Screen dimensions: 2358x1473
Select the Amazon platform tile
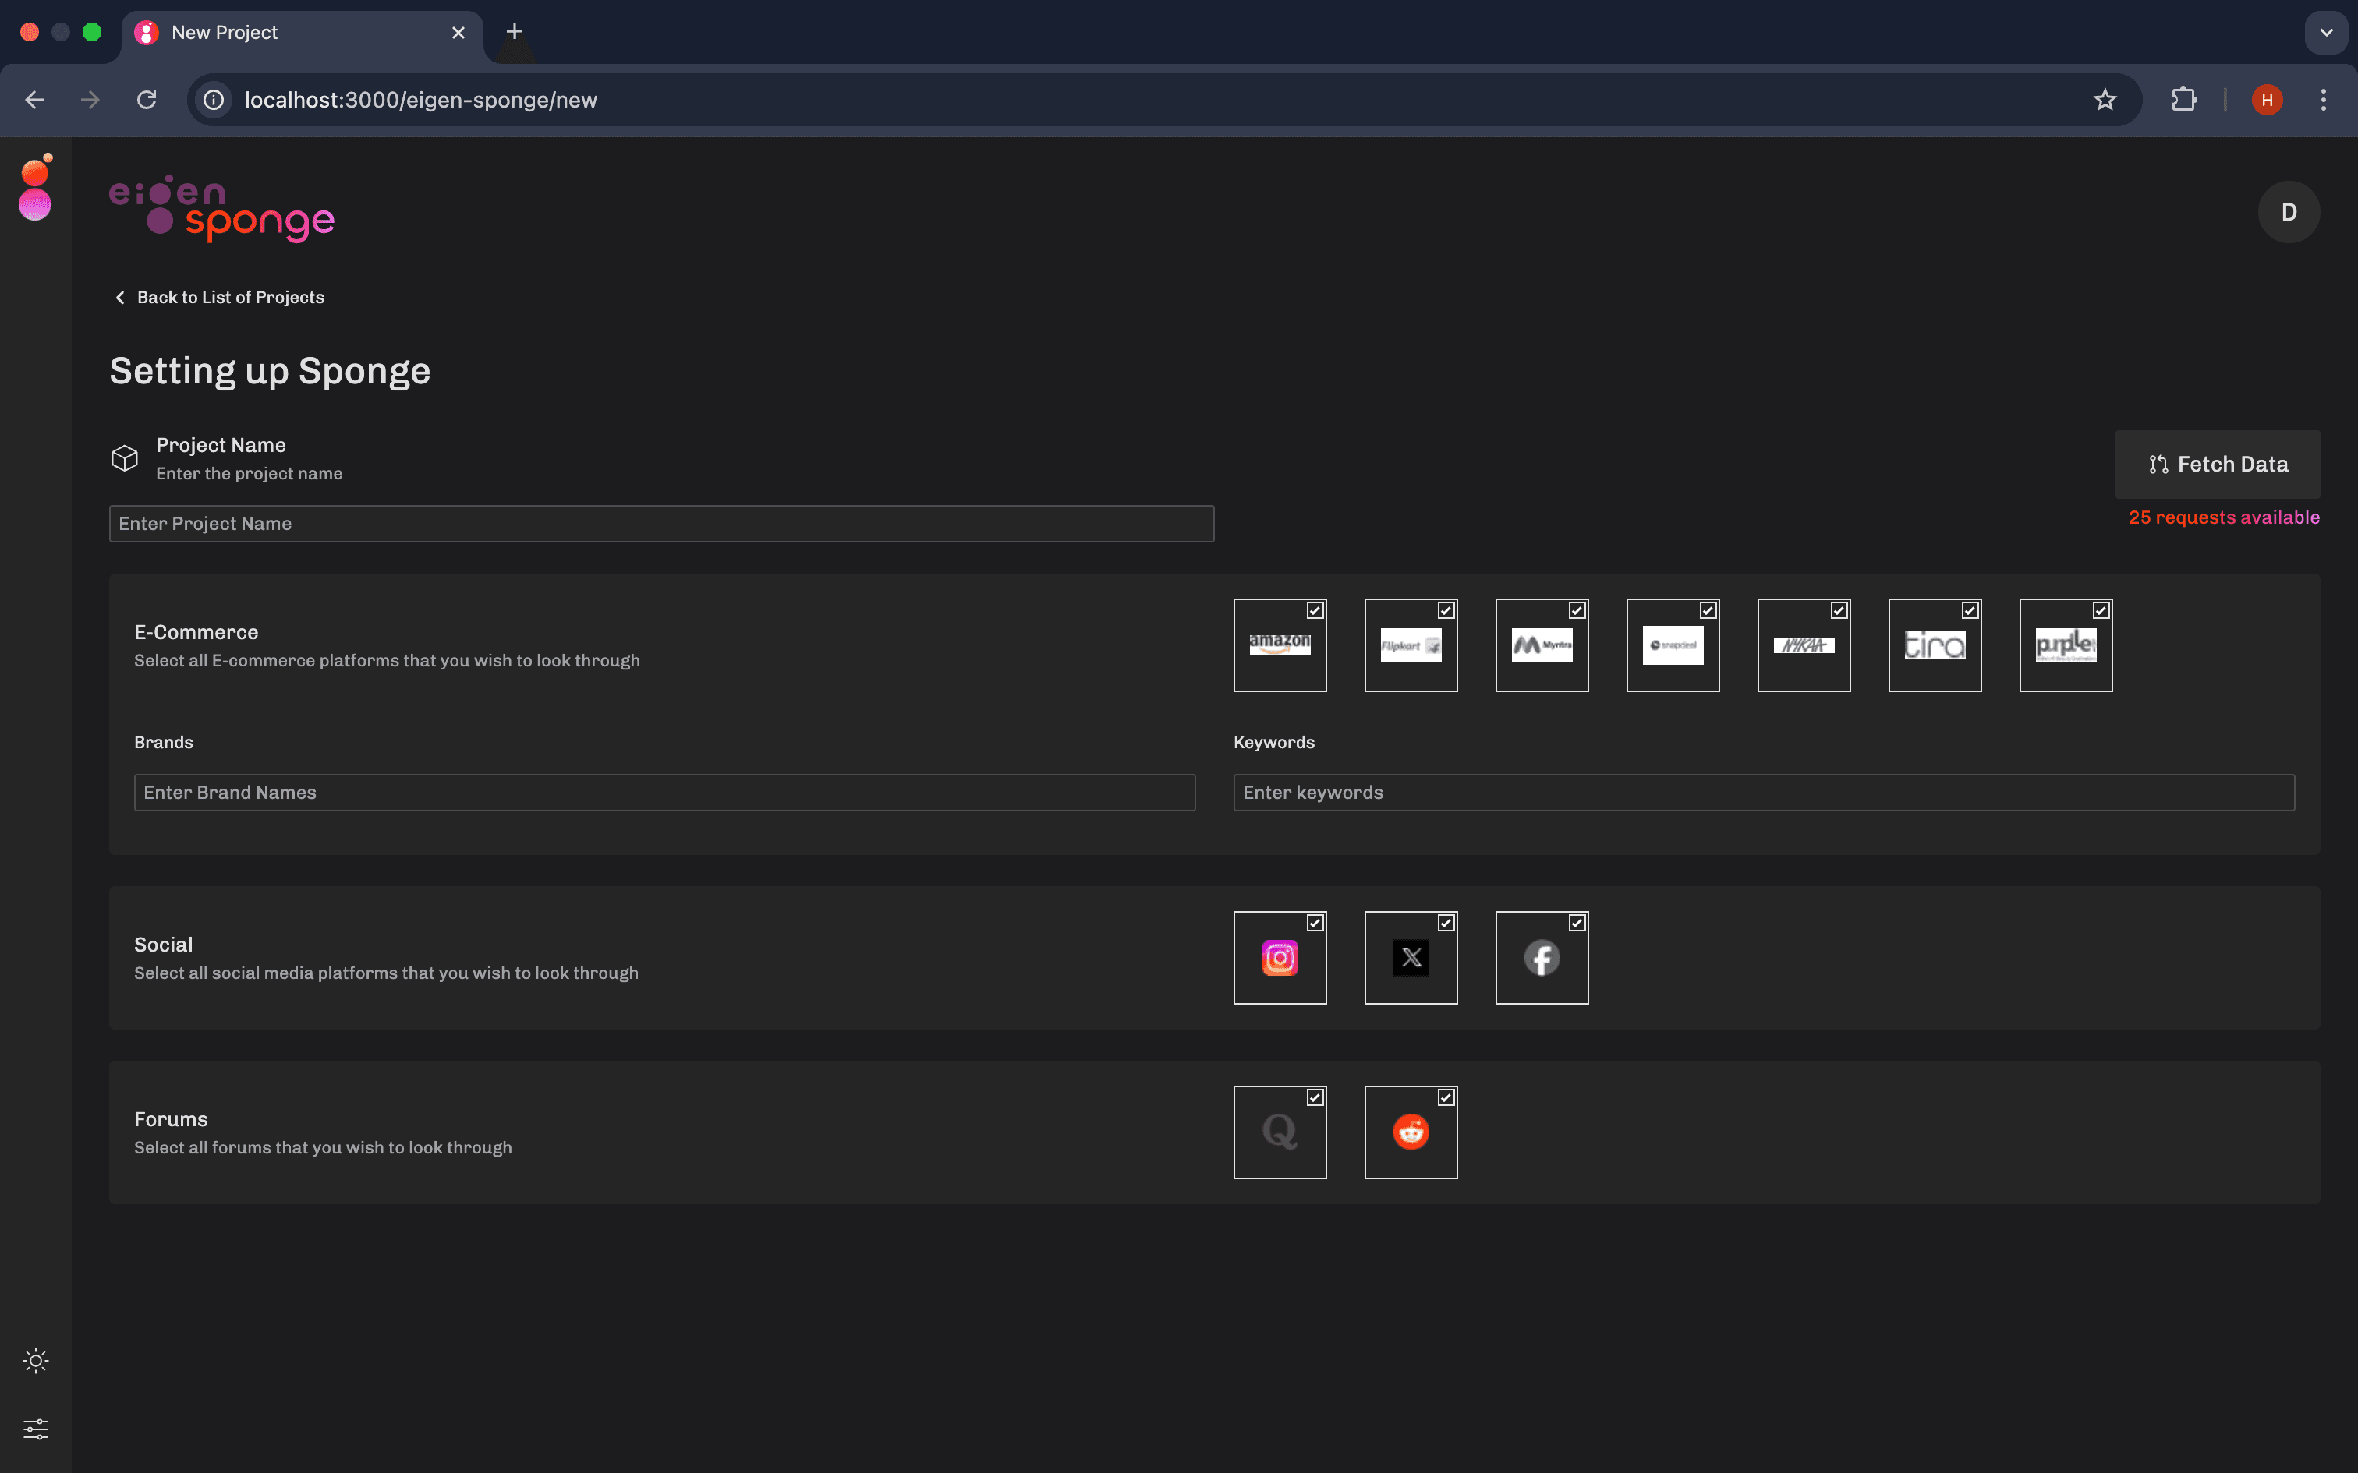pos(1280,645)
